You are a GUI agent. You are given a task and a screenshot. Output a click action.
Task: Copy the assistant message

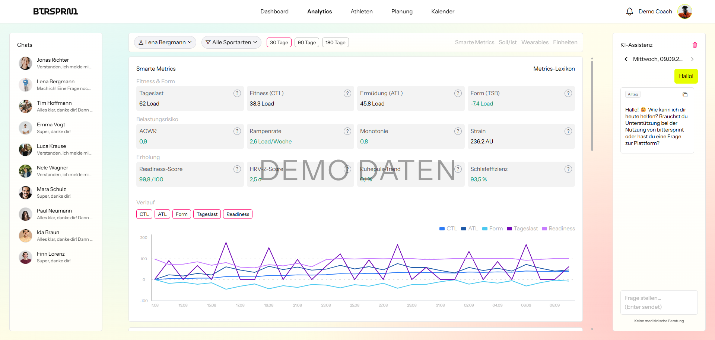click(x=685, y=95)
